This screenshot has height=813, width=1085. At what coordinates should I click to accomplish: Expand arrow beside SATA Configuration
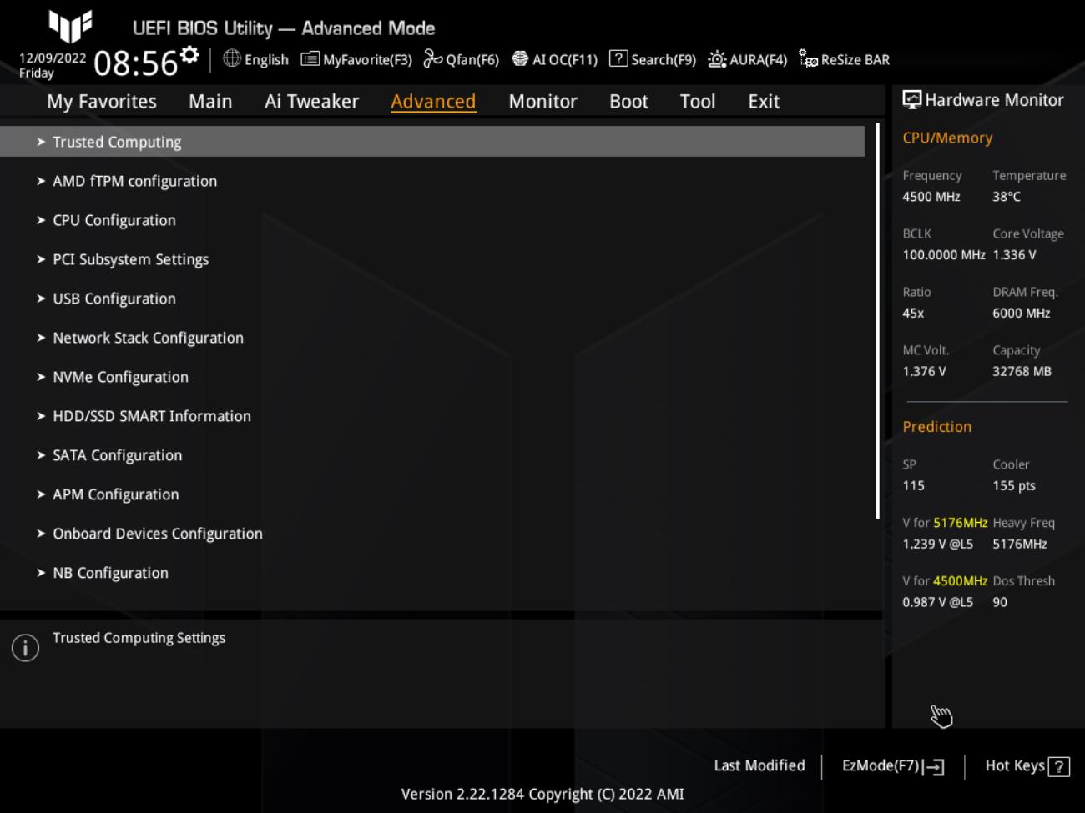[41, 455]
